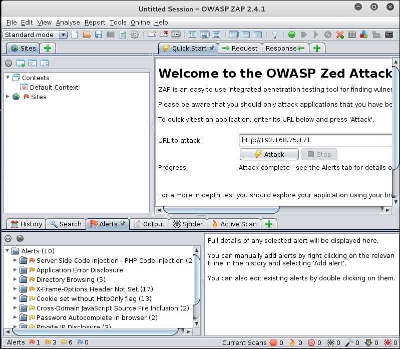Click the lightbulb tips icon
The height and width of the screenshot is (349, 400).
pos(275,35)
